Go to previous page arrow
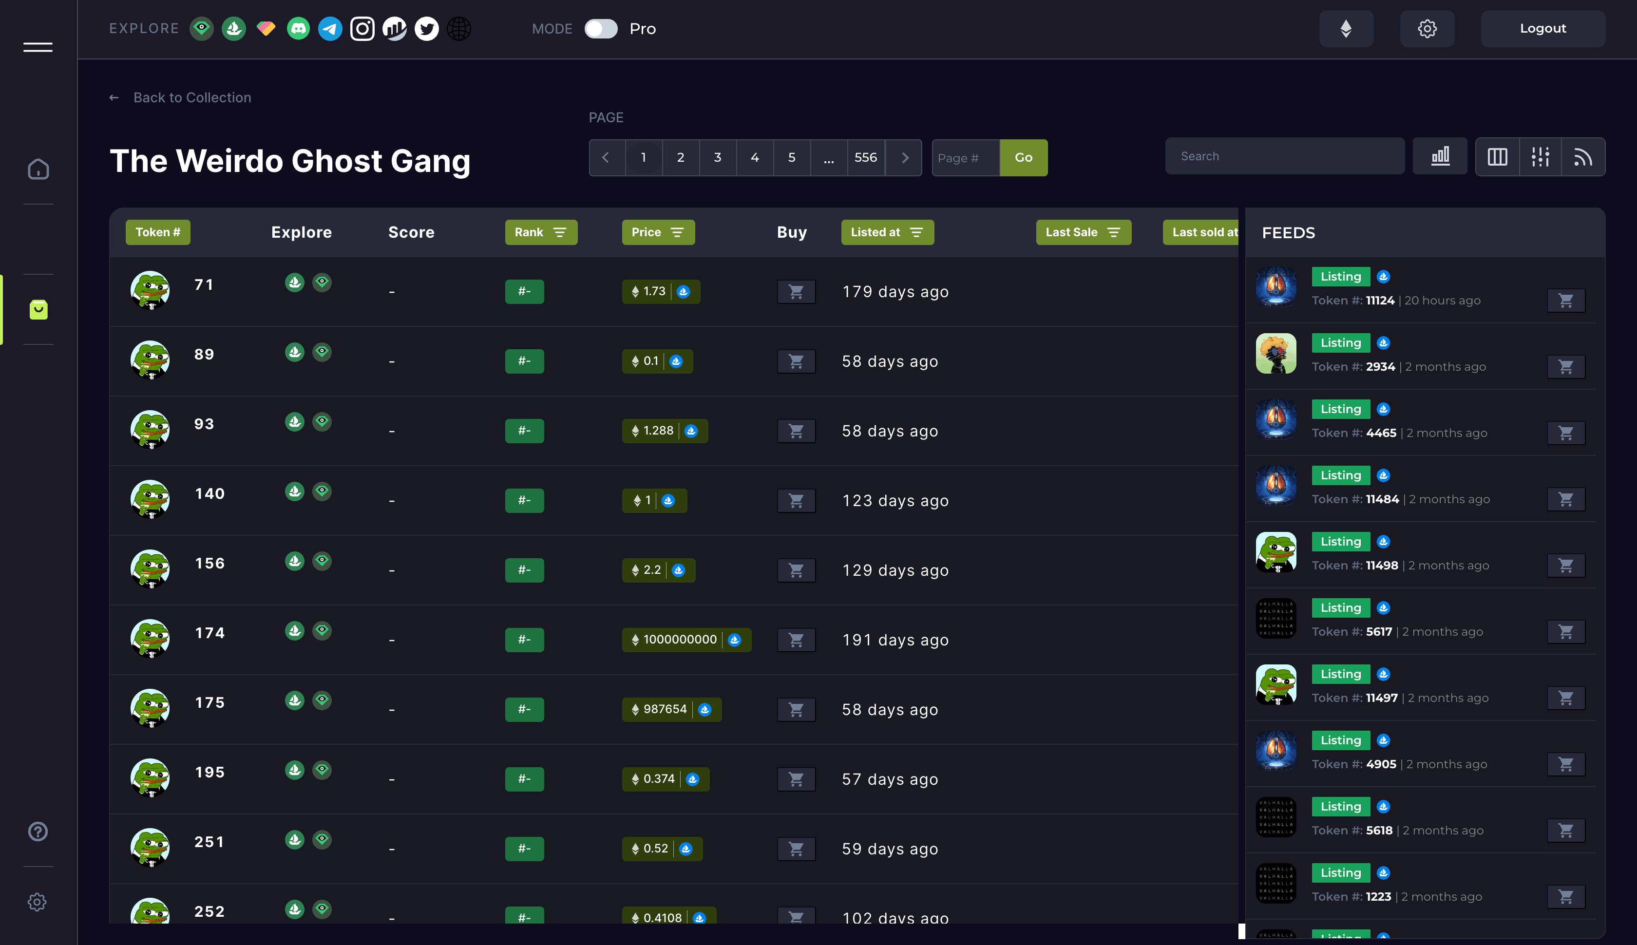 [x=606, y=158]
